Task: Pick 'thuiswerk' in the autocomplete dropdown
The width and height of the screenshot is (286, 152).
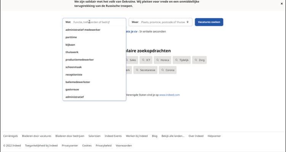Action: (72, 52)
